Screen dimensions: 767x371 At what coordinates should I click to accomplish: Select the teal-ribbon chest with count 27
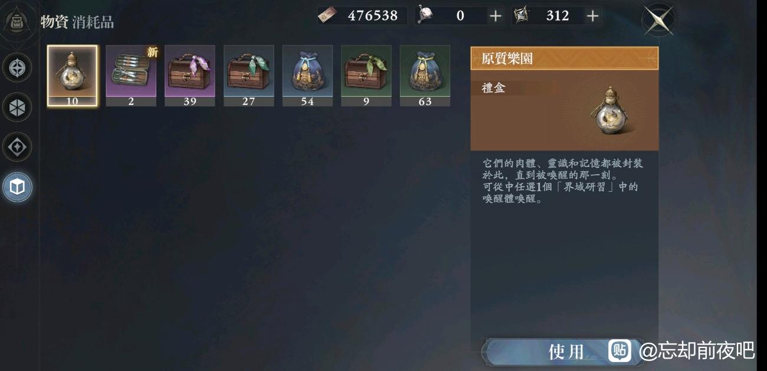click(x=248, y=75)
